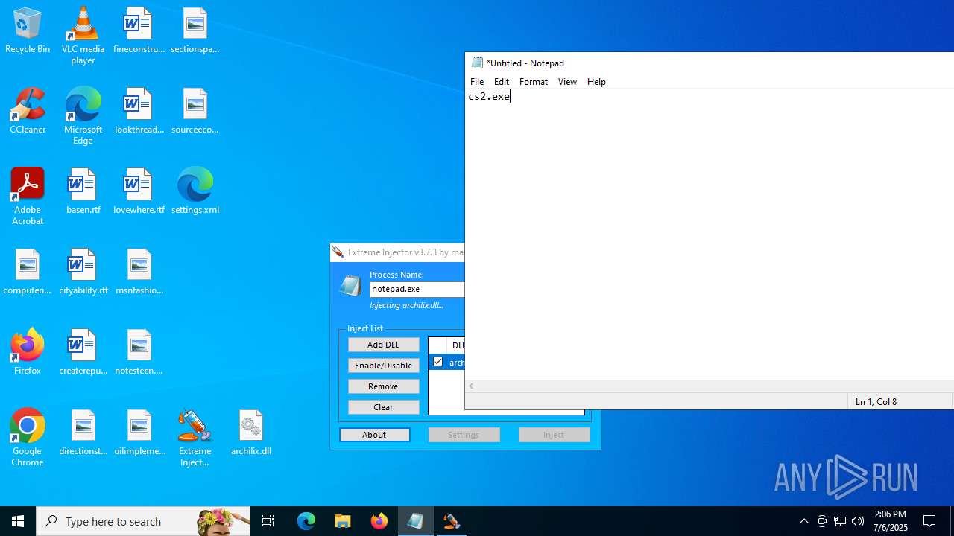Switch to Notepad taskbar button
Screen dimensions: 954x536
point(415,521)
